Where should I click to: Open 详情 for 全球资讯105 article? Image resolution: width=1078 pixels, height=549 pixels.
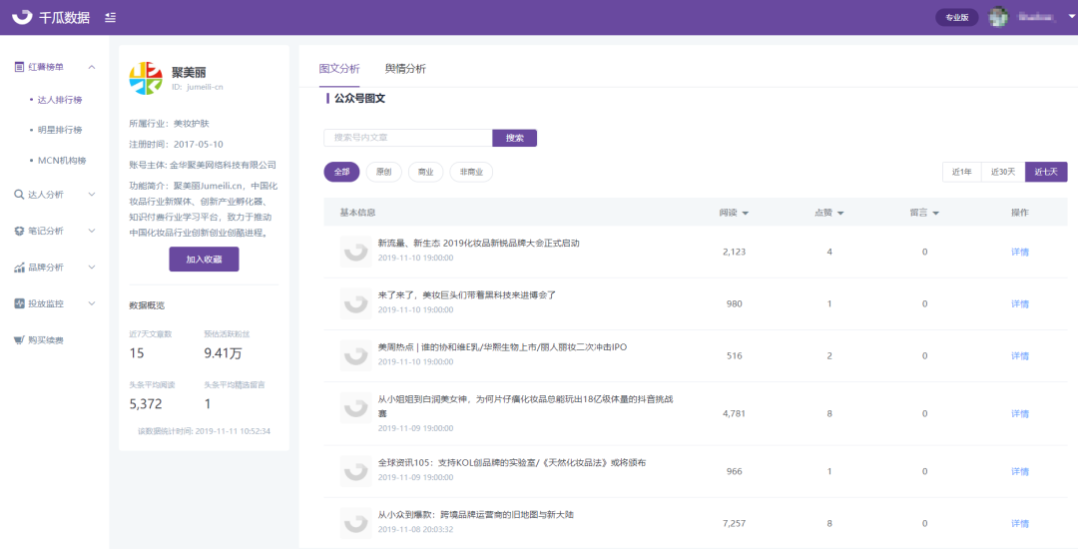[x=1019, y=471]
